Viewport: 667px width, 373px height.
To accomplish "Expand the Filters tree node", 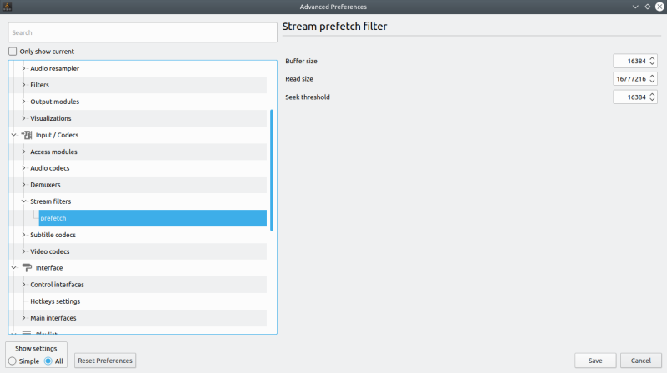I will 23,85.
